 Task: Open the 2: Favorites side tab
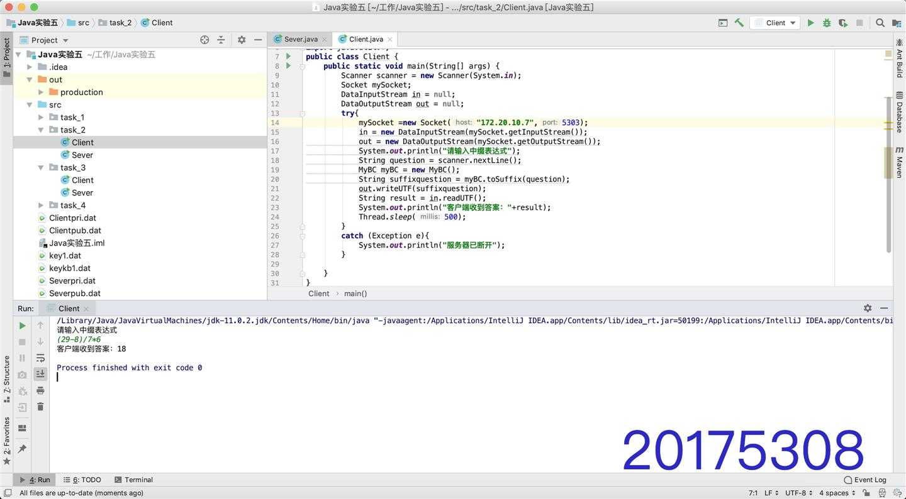6,440
